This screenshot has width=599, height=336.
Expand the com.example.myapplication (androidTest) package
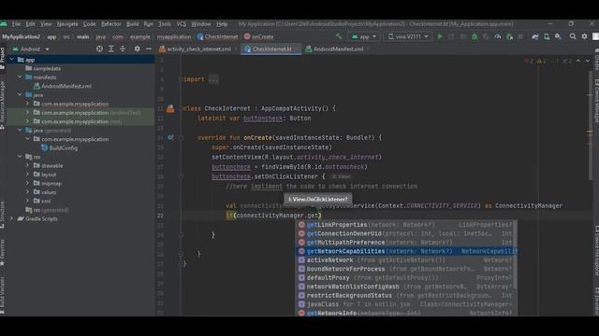(27, 112)
